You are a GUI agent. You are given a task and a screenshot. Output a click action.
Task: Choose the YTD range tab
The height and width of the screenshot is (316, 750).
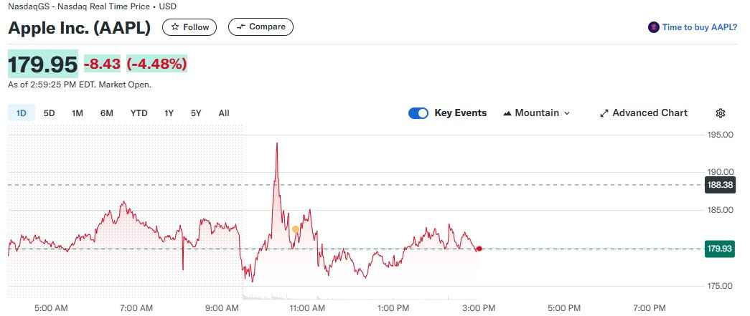(139, 113)
